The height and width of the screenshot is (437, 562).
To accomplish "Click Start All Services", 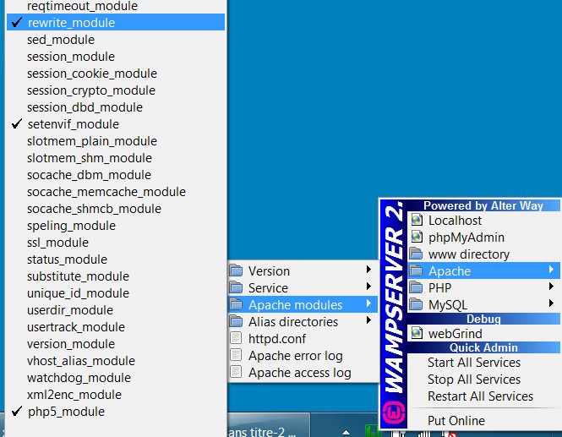I will [484, 362].
